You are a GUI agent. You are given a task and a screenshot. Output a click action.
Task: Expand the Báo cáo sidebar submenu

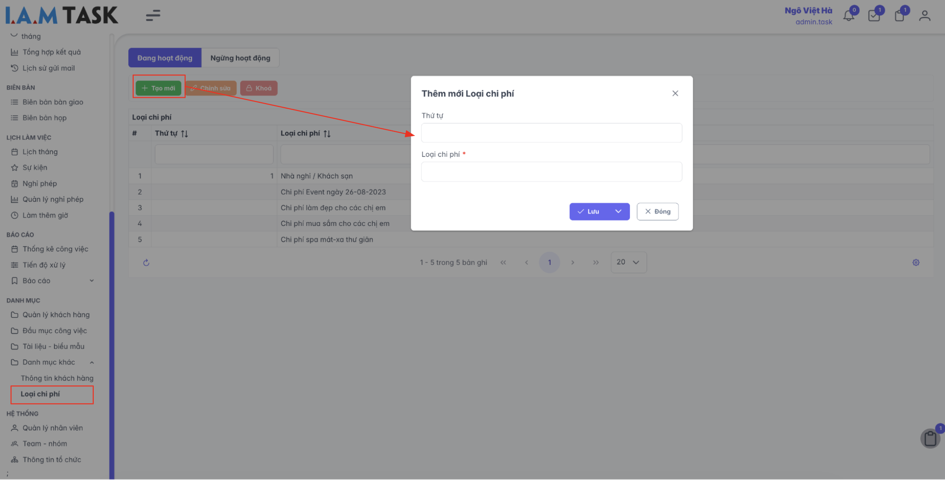tap(92, 281)
